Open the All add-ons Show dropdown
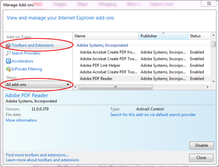The image size is (219, 167). 38,85
